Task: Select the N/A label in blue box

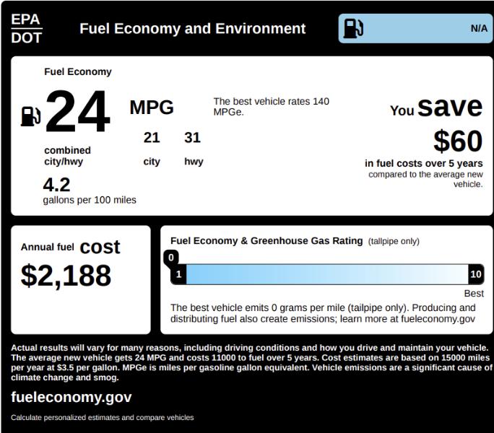Action: (x=479, y=28)
